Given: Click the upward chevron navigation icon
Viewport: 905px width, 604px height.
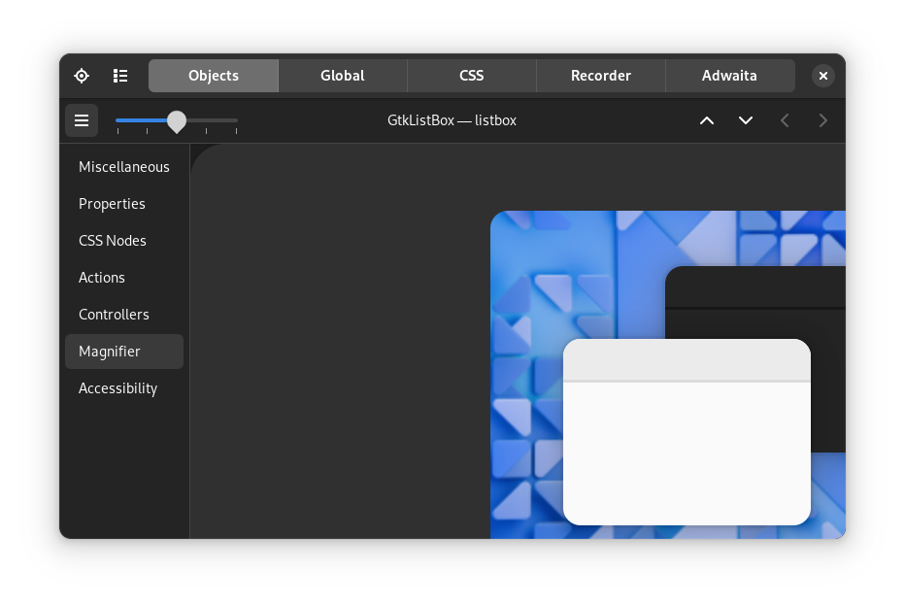Looking at the screenshot, I should click(x=707, y=120).
